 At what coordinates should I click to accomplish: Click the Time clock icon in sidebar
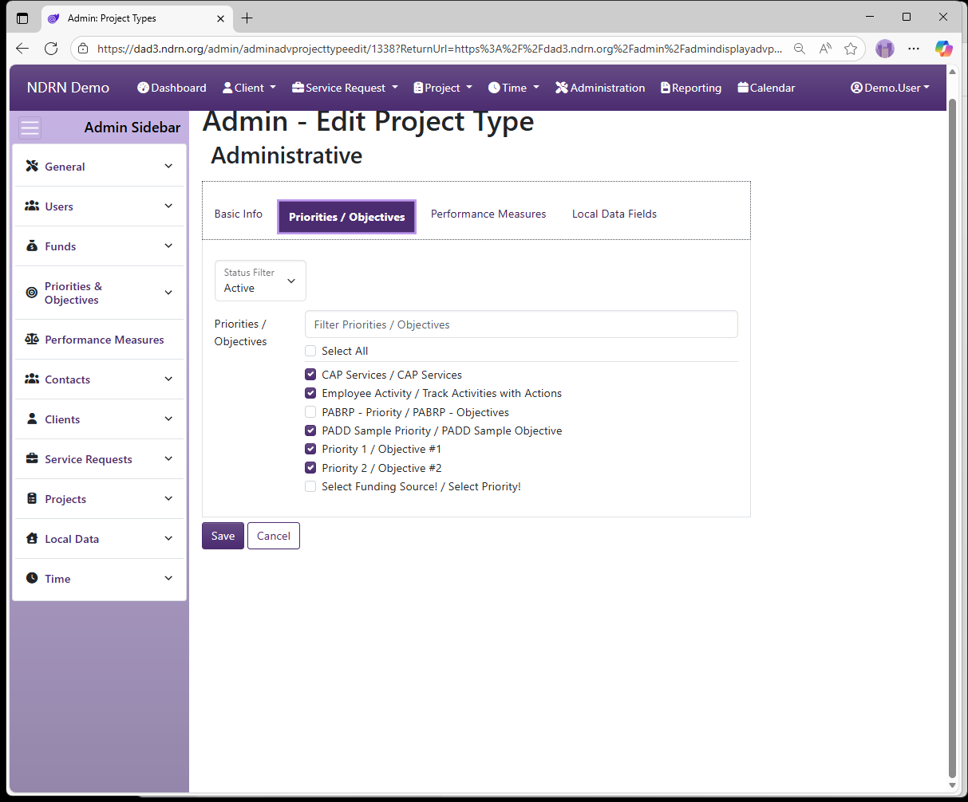tap(32, 578)
